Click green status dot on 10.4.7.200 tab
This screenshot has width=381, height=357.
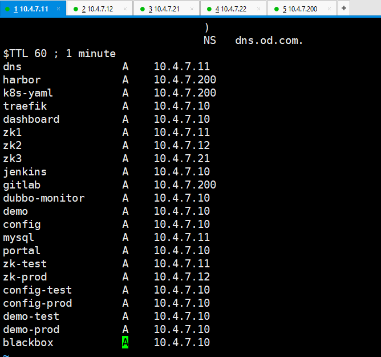(277, 9)
